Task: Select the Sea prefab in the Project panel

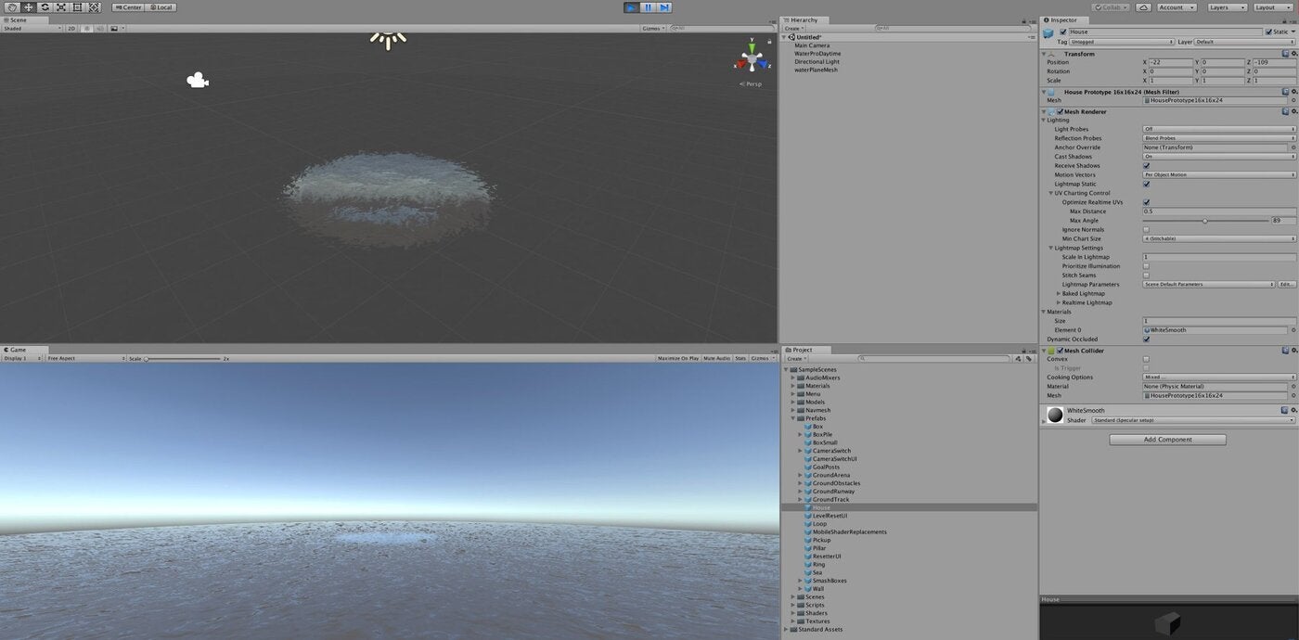Action: pos(817,572)
